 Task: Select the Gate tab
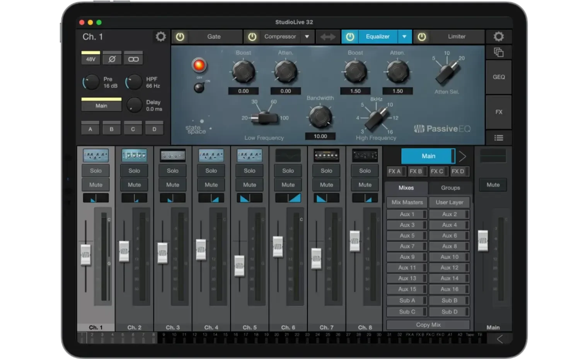click(x=214, y=37)
